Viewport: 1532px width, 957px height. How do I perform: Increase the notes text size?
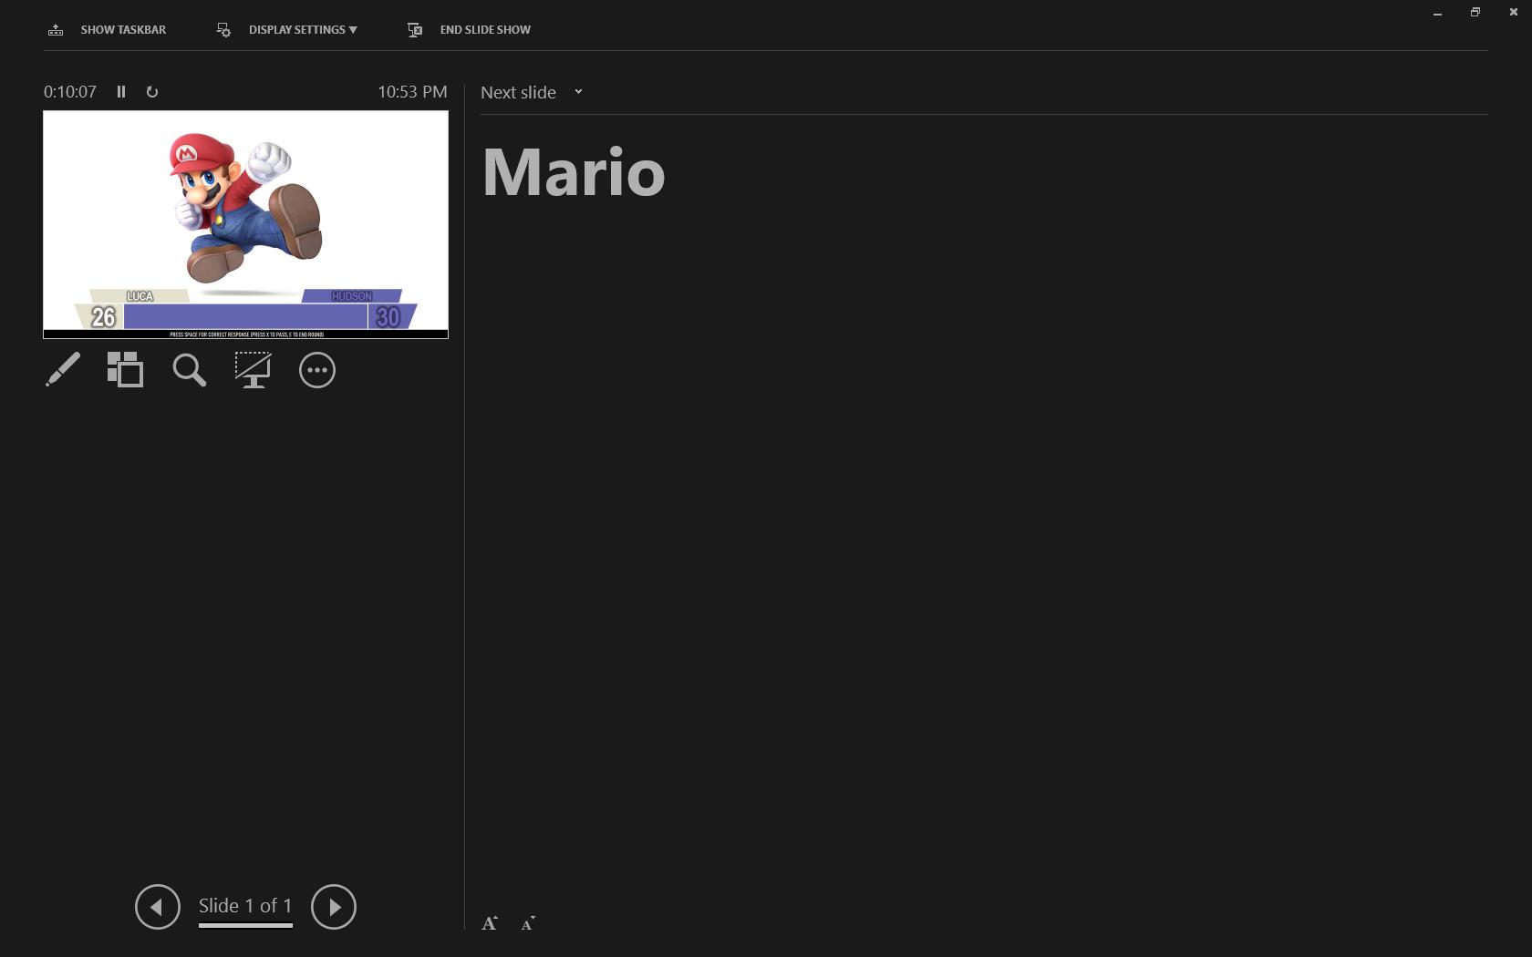coord(490,923)
